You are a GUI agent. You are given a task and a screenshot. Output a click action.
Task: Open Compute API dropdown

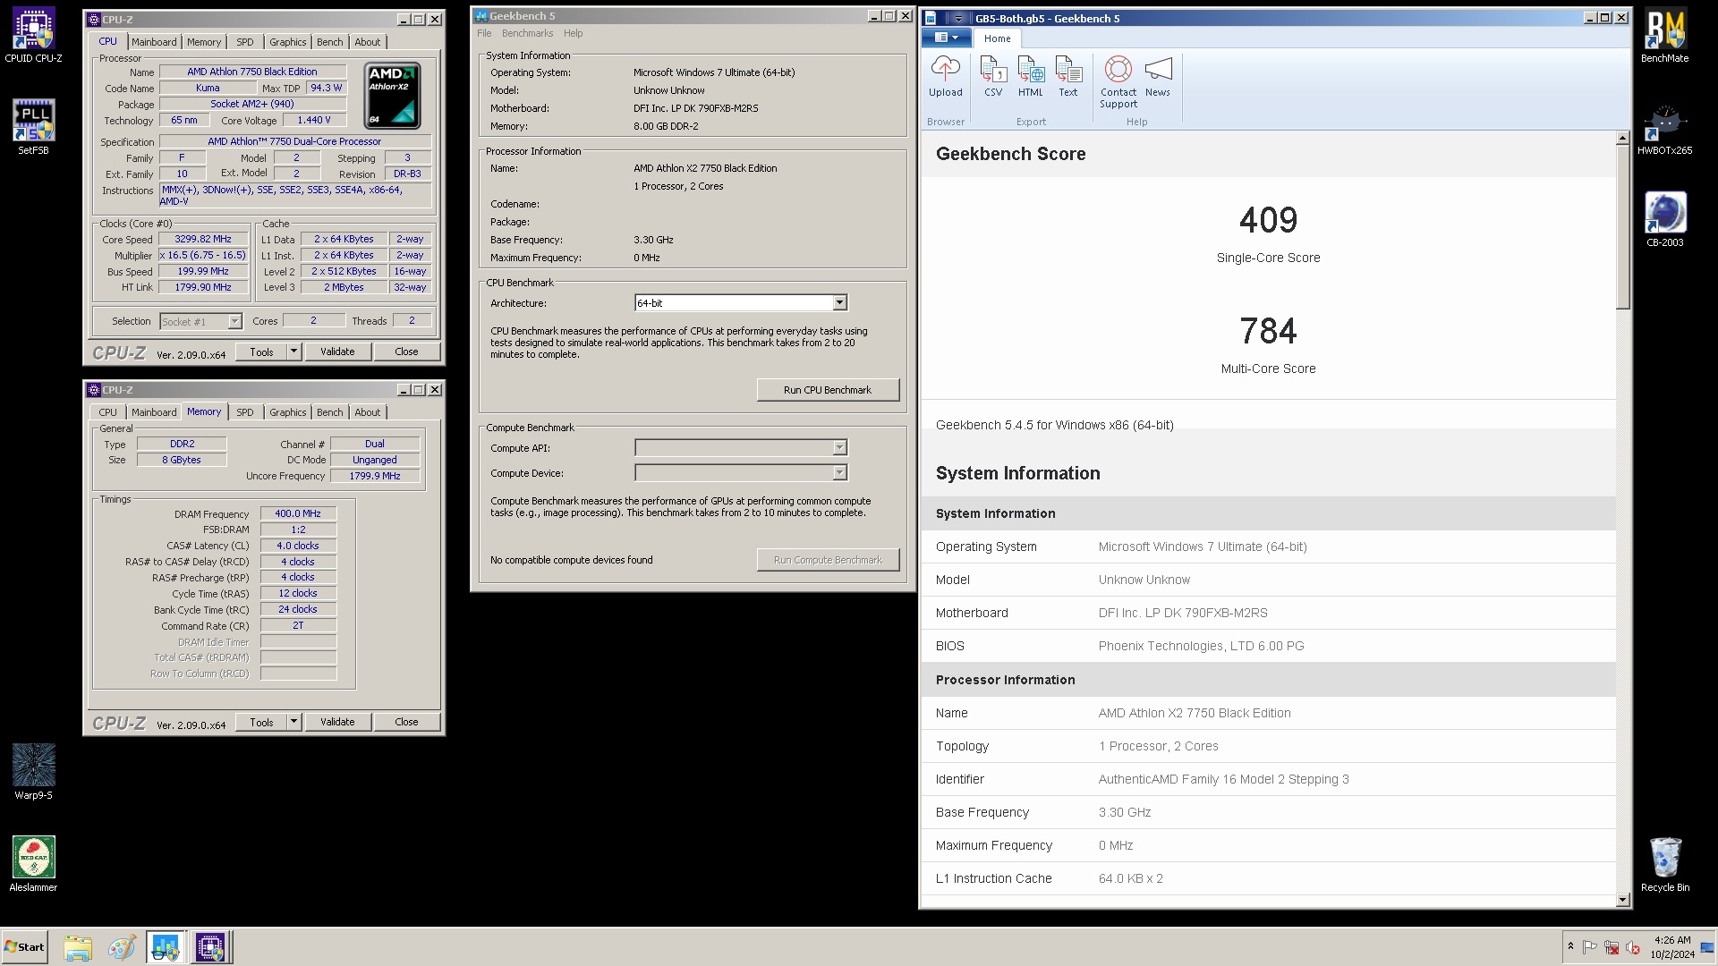[741, 447]
